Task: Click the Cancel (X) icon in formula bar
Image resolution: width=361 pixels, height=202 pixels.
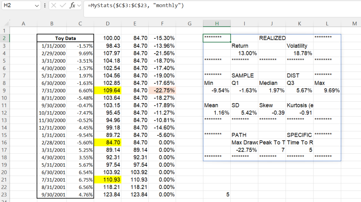Action: click(x=53, y=6)
